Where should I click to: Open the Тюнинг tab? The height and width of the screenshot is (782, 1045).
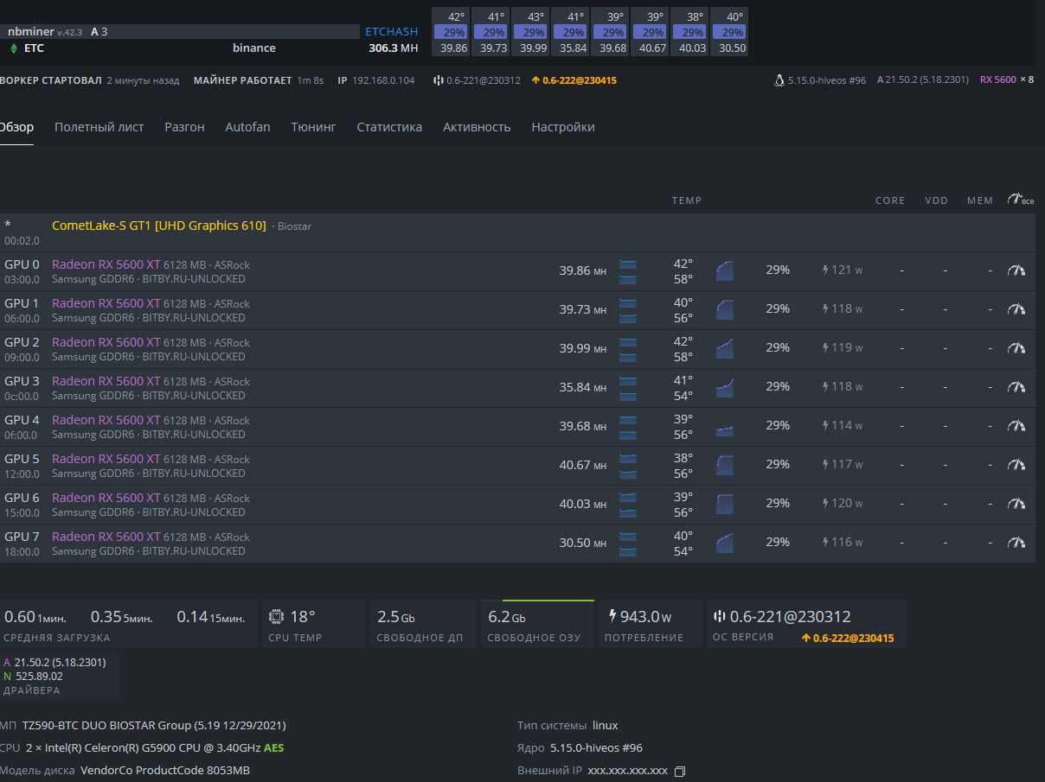(313, 127)
